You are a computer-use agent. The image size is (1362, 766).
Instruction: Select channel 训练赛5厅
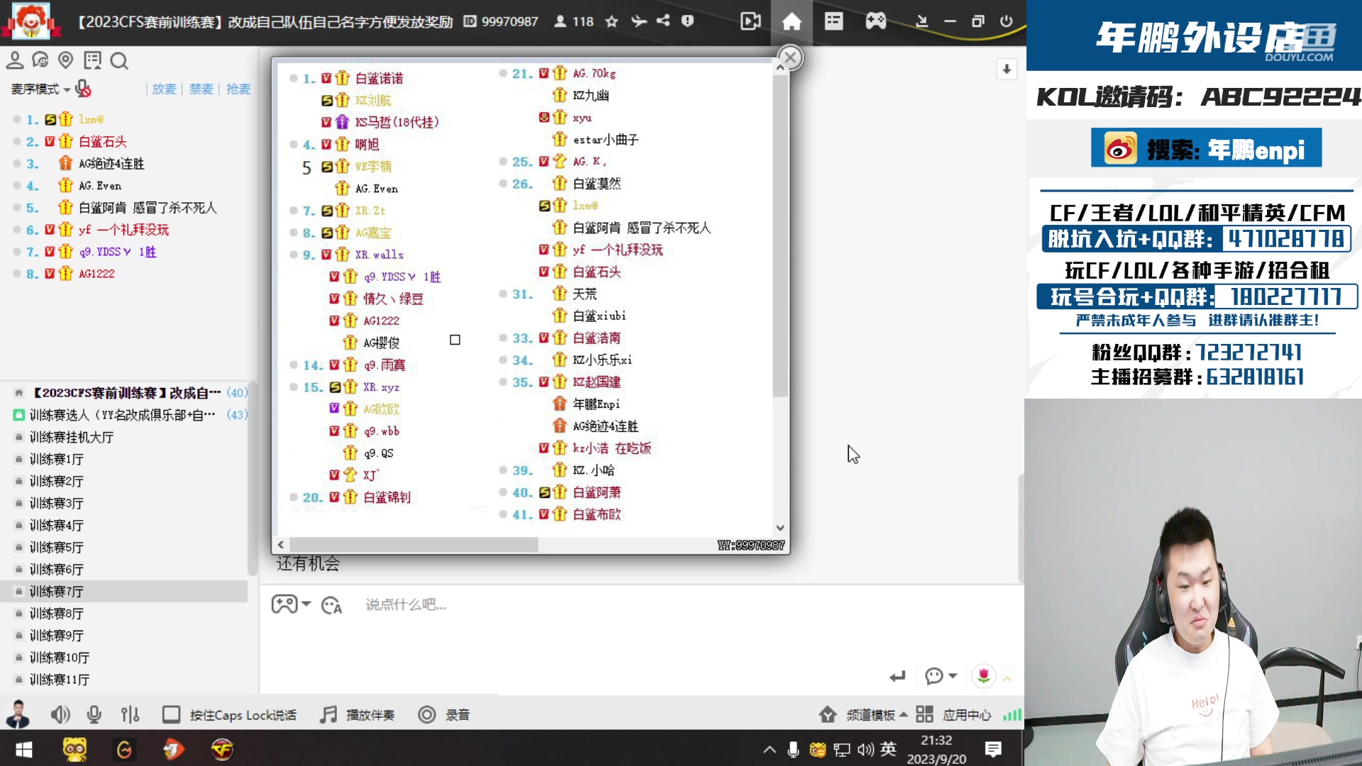(x=57, y=548)
